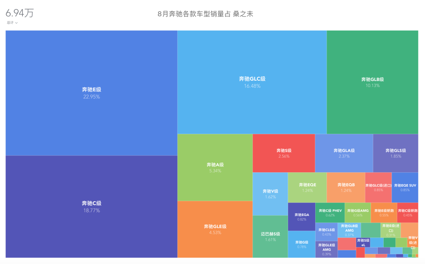425x264 pixels.
Task: Select the 奔驰EQE 1.24% tile
Action: (307, 187)
